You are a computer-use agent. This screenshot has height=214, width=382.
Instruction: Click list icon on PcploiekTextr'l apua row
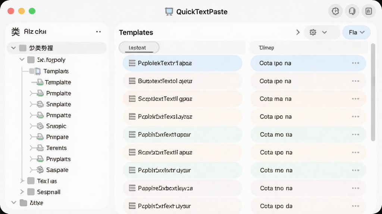point(132,63)
